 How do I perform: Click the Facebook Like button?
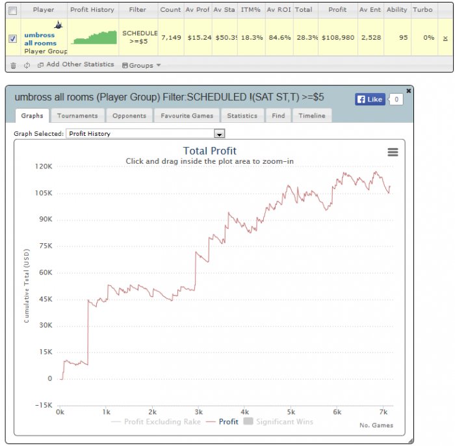click(370, 99)
